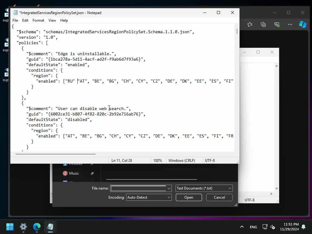The height and width of the screenshot is (234, 312).
Task: Open the Encoding Auto-Detect dropdown
Action: pos(149,197)
